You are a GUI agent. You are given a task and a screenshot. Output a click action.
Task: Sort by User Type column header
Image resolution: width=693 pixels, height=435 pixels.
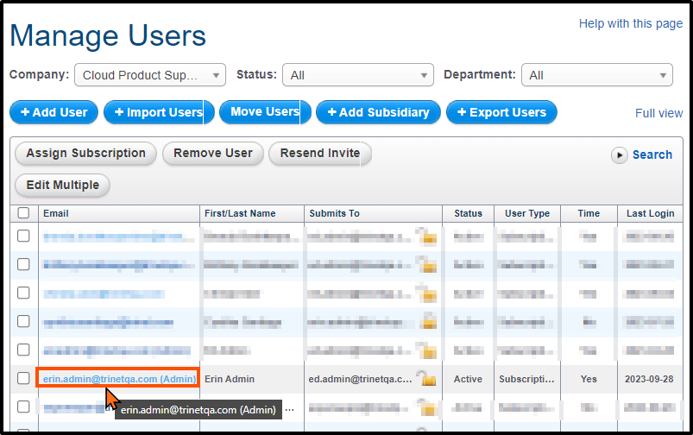point(527,213)
